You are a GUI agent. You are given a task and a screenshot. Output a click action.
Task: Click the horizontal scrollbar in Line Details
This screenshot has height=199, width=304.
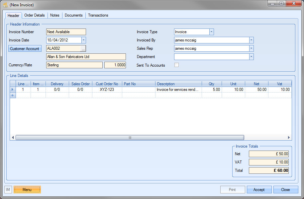(x=130, y=138)
